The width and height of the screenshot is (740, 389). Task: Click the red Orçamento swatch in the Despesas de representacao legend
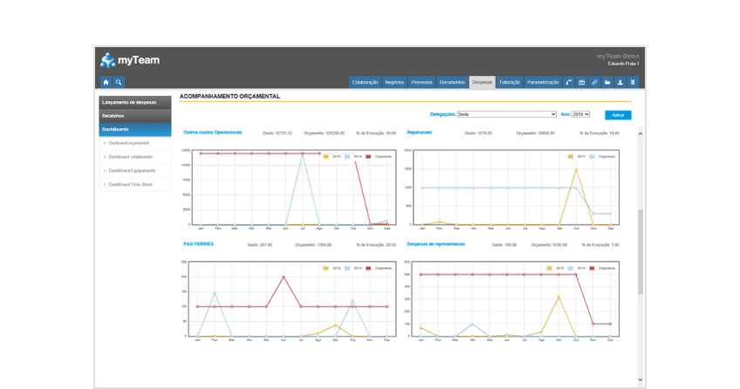click(591, 268)
